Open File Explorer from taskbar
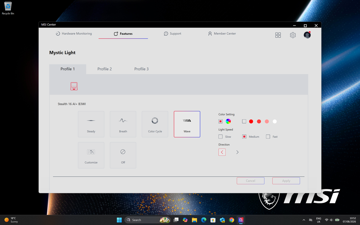Image resolution: width=360 pixels, height=225 pixels. (194, 220)
